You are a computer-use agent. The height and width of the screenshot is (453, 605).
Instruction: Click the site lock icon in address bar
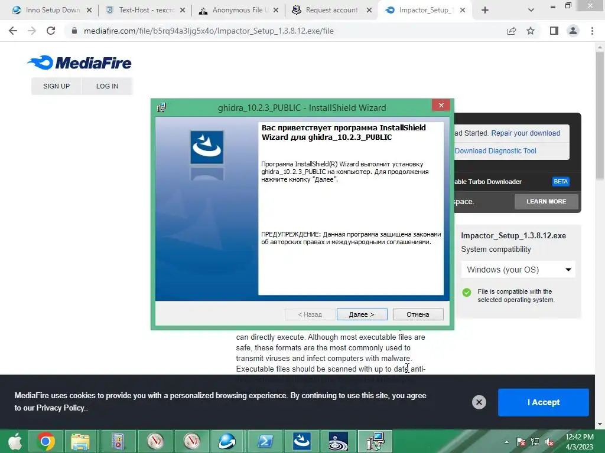click(74, 31)
